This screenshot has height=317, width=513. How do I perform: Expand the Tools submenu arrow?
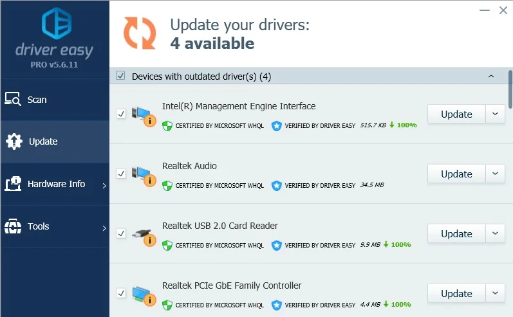click(104, 228)
